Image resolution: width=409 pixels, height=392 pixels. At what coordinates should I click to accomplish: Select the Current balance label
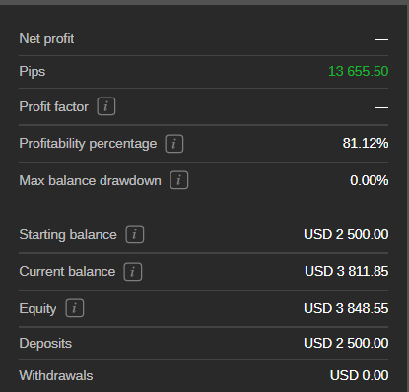coord(67,272)
